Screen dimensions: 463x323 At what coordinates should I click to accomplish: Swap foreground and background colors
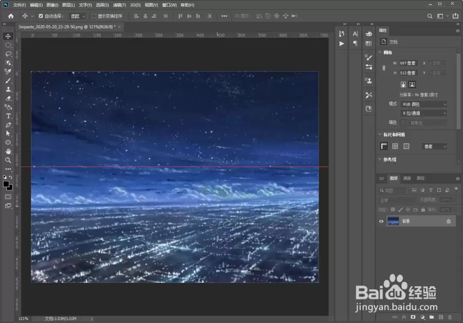click(11, 177)
